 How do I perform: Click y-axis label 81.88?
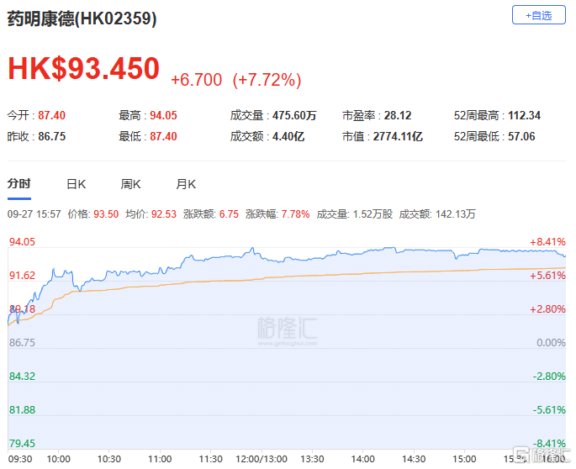(x=22, y=410)
